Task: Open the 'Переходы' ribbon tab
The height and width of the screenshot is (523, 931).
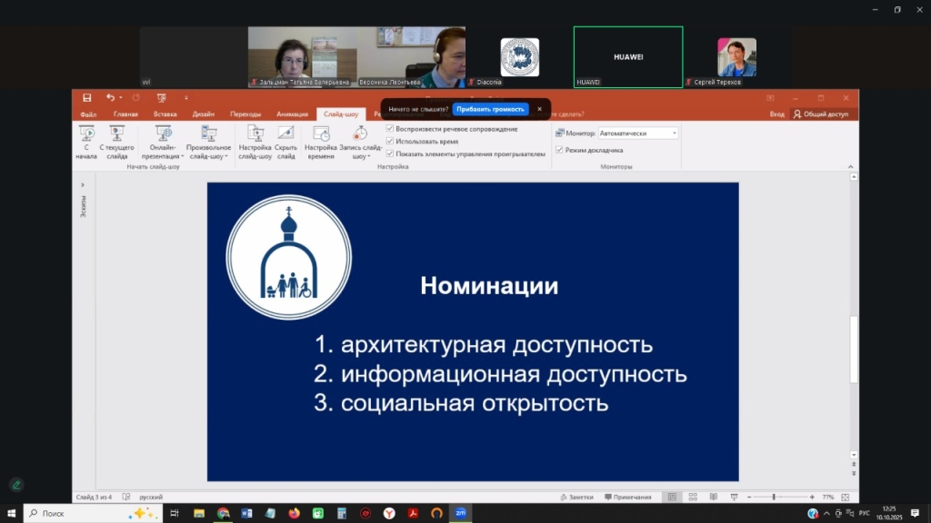Action: tap(245, 114)
